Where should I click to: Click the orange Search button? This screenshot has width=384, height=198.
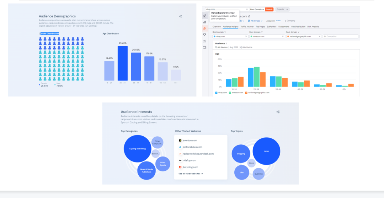pyautogui.click(x=269, y=9)
